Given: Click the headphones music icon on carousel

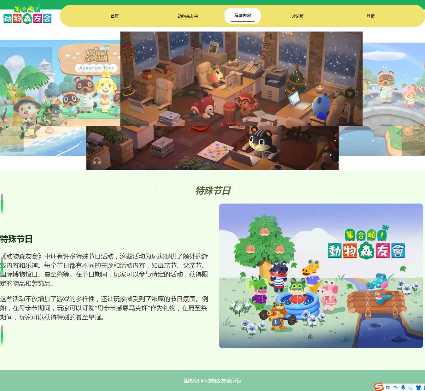Looking at the screenshot, I should [97, 161].
